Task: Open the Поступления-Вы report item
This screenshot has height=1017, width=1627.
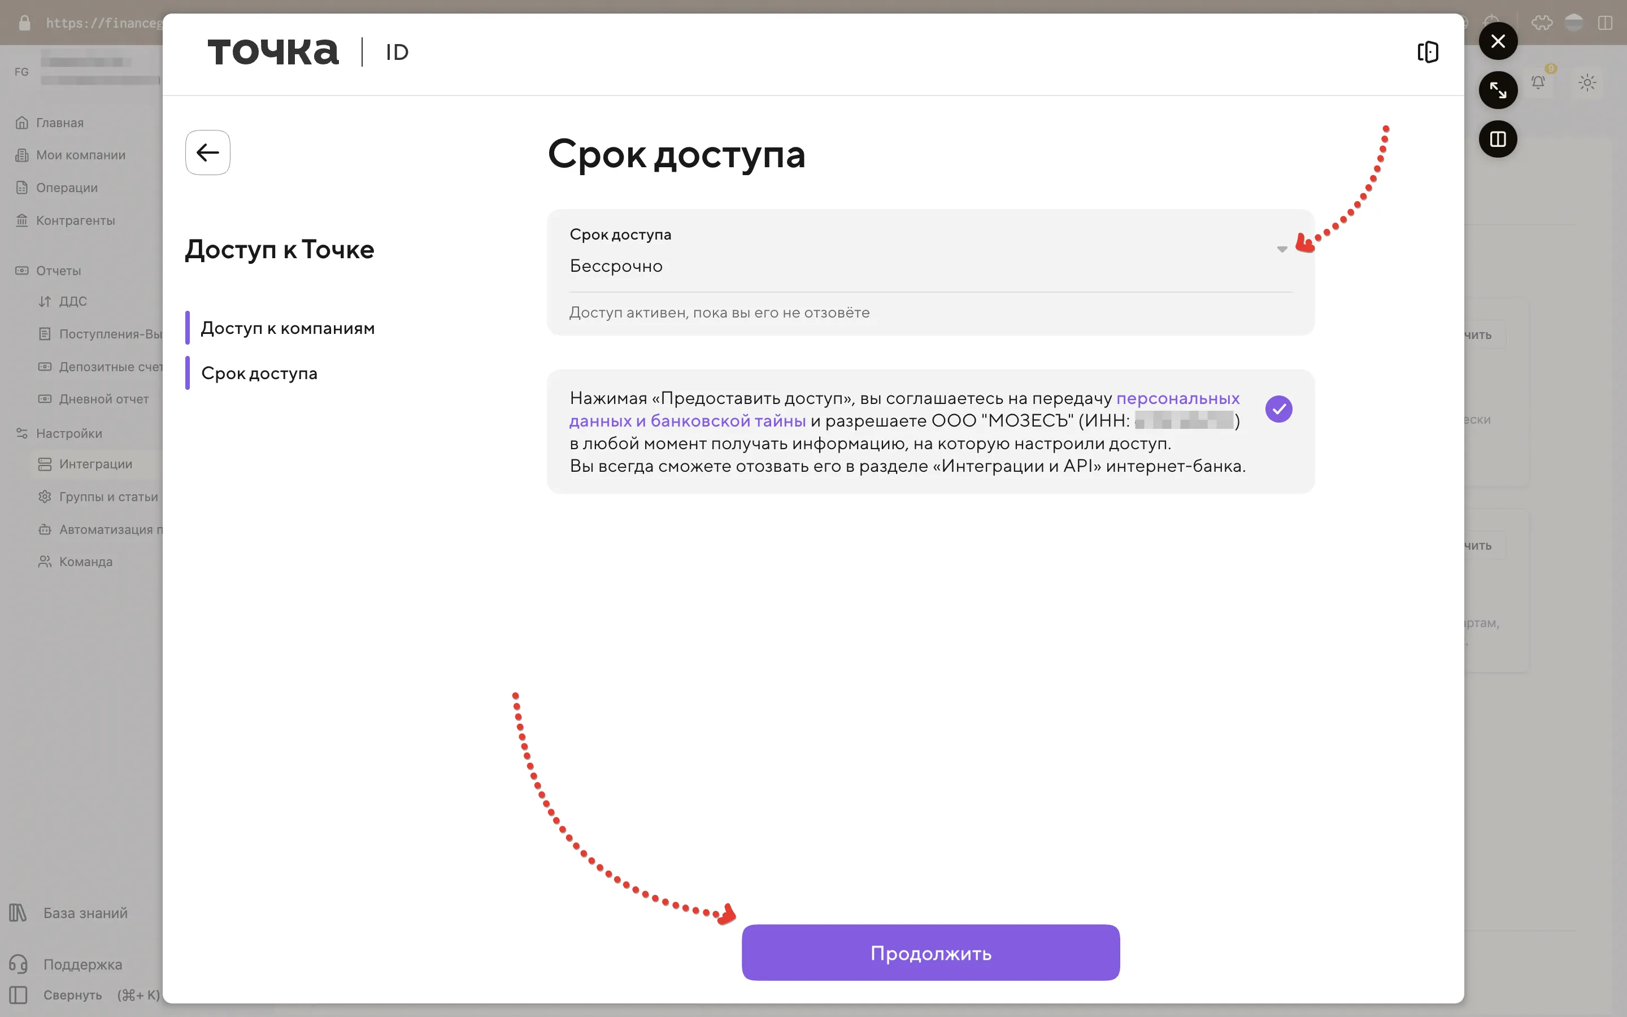Action: click(110, 333)
